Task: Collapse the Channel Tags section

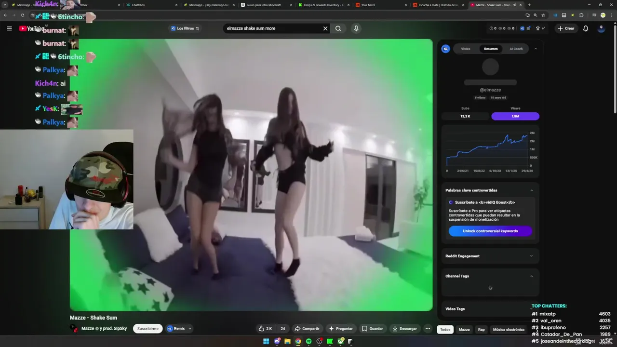Action: pos(532,276)
